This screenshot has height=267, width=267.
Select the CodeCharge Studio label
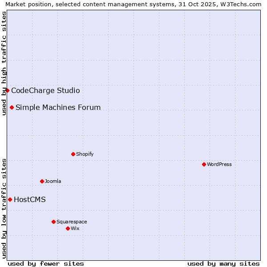tap(45, 90)
